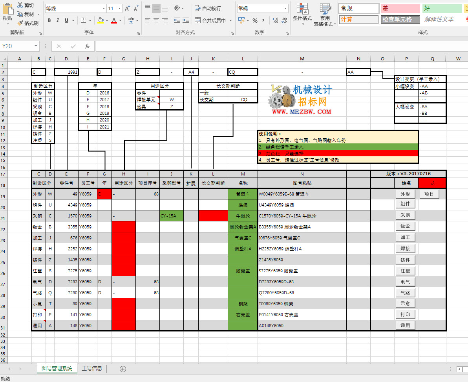The width and height of the screenshot is (468, 382).
Task: Click the accounting number format icon
Action: 241,20
